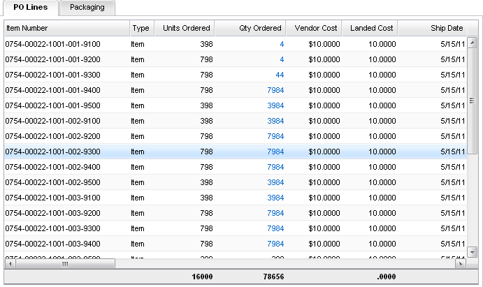Sort by Units Ordered column header
The height and width of the screenshot is (287, 483).
click(x=184, y=28)
